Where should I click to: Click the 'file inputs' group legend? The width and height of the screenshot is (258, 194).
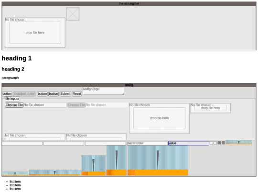pos(12,99)
